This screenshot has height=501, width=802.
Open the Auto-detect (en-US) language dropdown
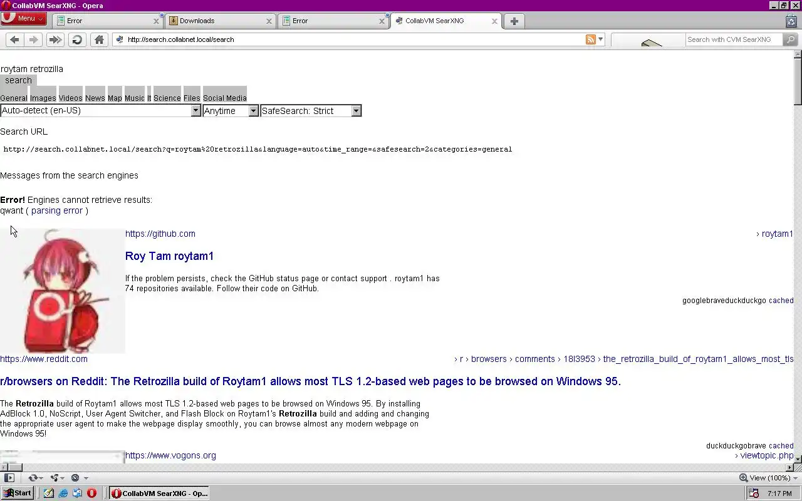click(100, 111)
